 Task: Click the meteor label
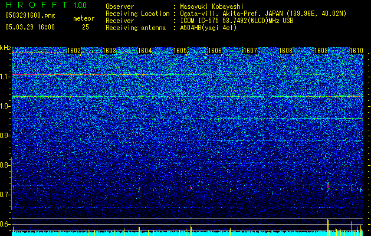pyautogui.click(x=84, y=18)
